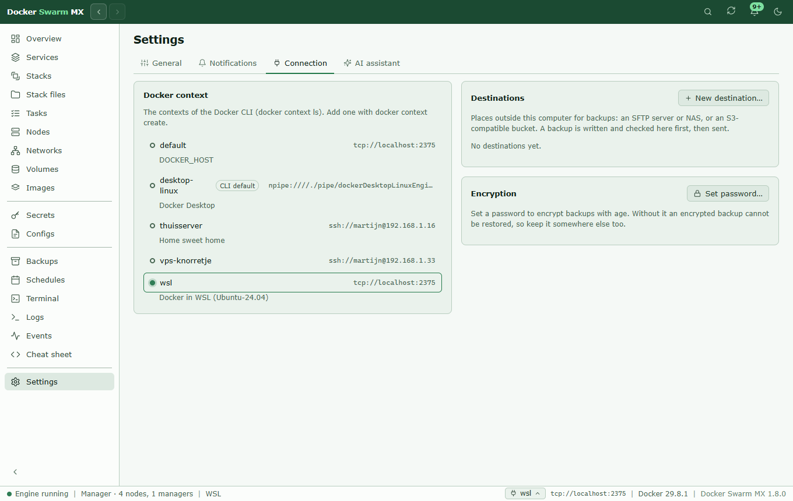Select the default context radio
The image size is (793, 501).
(152, 145)
